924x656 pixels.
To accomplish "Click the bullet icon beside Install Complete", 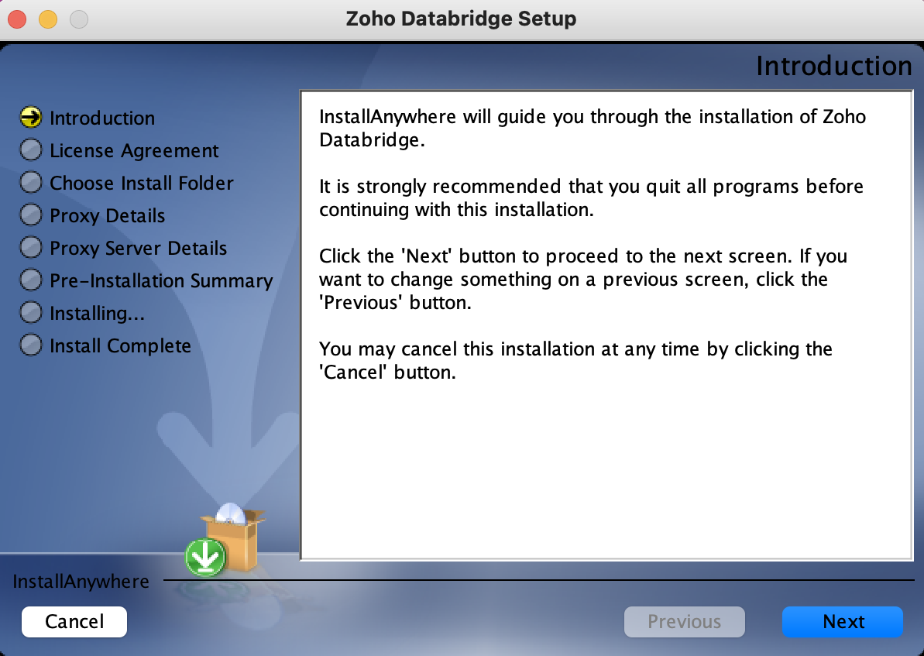I will [x=31, y=345].
